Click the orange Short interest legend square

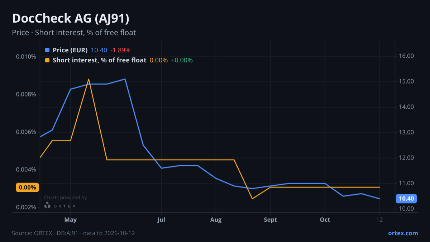(x=47, y=60)
